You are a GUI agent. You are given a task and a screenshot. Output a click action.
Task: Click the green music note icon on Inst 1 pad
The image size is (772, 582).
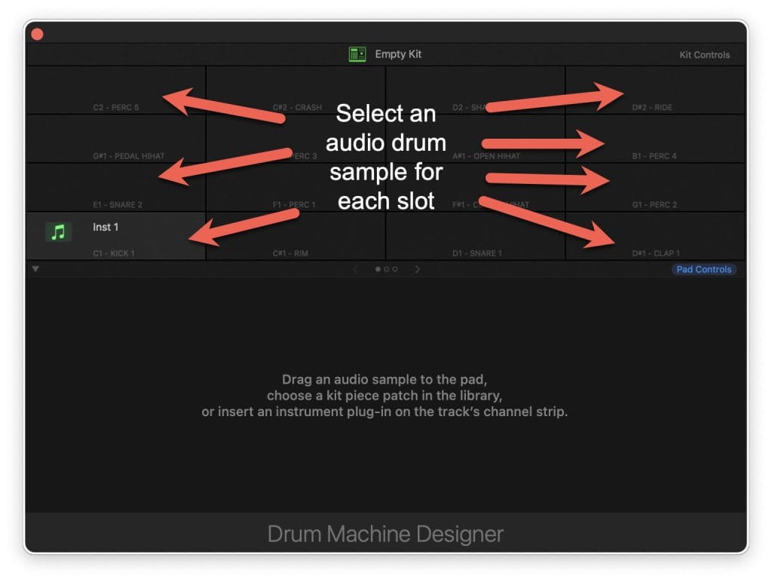coord(58,232)
